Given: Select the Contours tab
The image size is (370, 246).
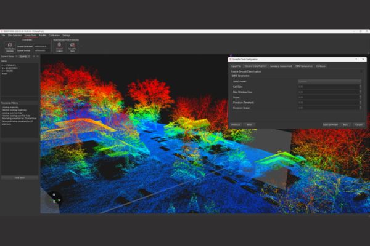Looking at the screenshot, I should point(321,65).
